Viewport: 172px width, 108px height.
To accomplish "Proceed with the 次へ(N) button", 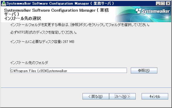I will coord(122,96).
